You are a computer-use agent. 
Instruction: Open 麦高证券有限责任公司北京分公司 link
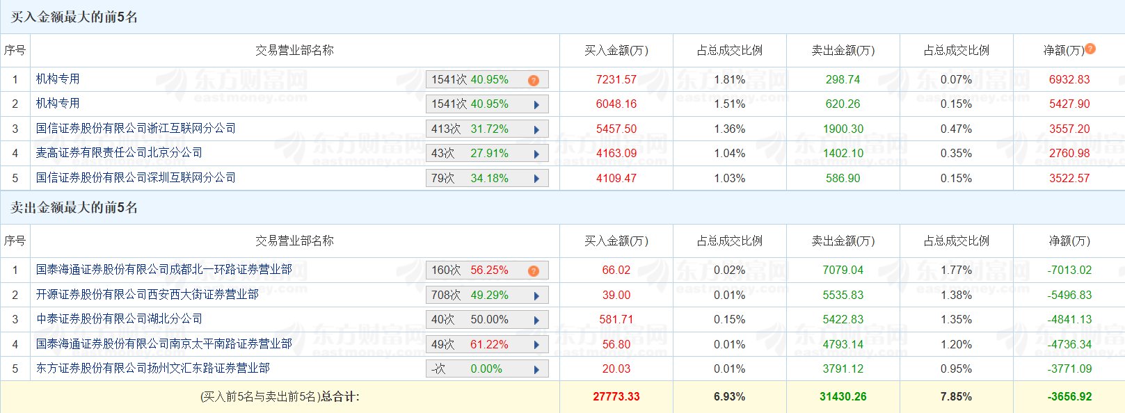point(119,152)
